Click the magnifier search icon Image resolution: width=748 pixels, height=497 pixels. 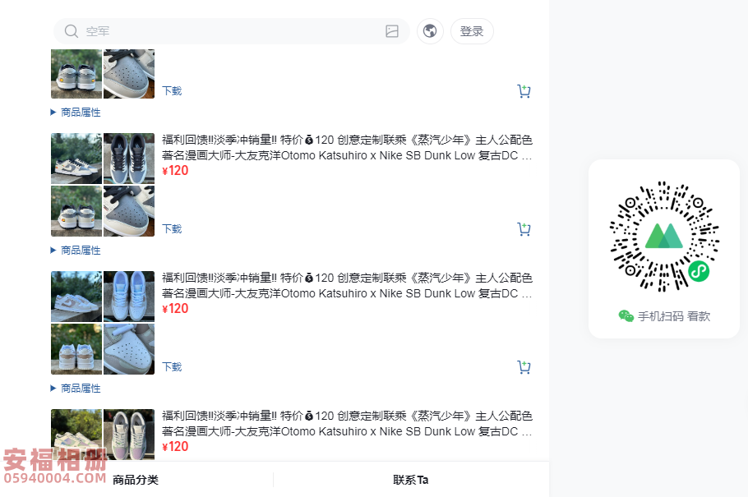[71, 31]
